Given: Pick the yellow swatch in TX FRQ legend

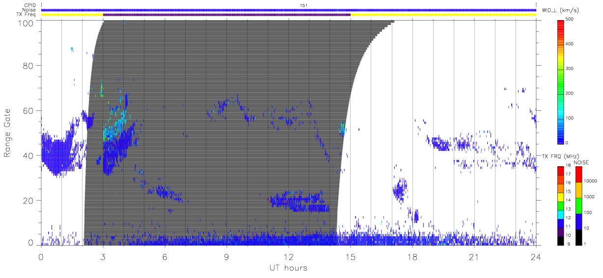Looking at the screenshot, I should (x=560, y=196).
